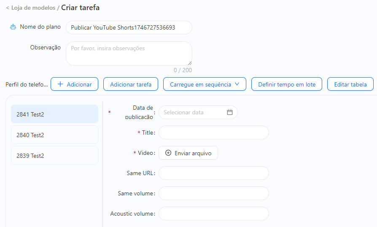The image size is (377, 227).
Task: Open the calendar icon in date field
Action: 229,112
